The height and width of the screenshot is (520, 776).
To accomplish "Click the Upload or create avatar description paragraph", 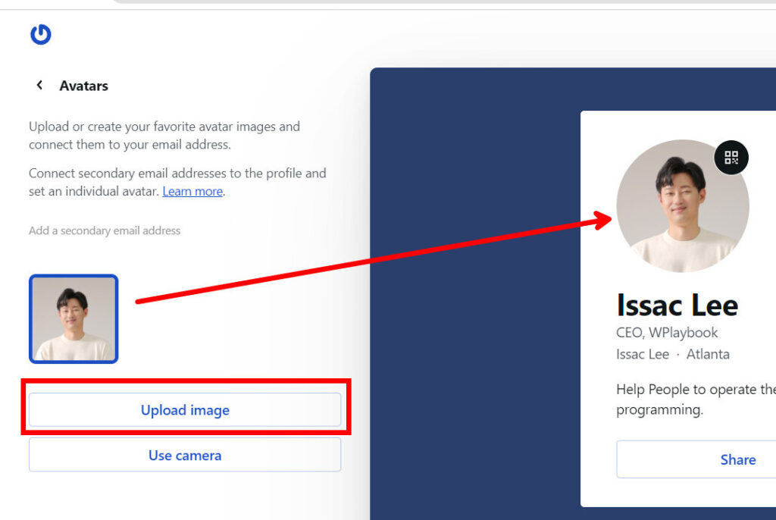I will (x=164, y=135).
